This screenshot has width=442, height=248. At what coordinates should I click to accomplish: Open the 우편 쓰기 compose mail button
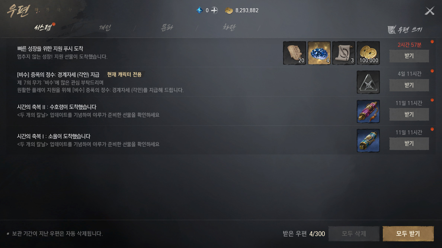(405, 30)
